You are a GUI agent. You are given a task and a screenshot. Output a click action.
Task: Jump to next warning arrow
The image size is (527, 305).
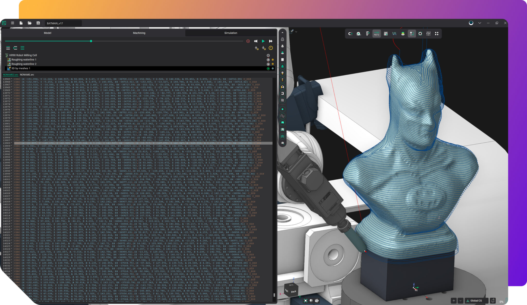pyautogui.click(x=263, y=48)
